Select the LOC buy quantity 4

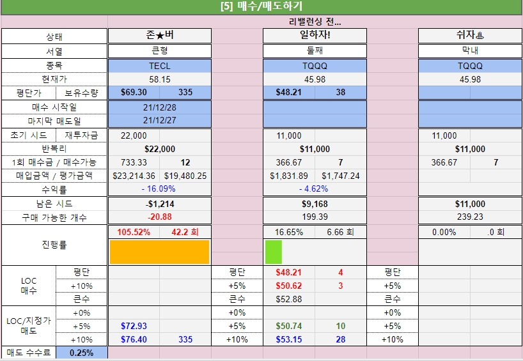(341, 272)
